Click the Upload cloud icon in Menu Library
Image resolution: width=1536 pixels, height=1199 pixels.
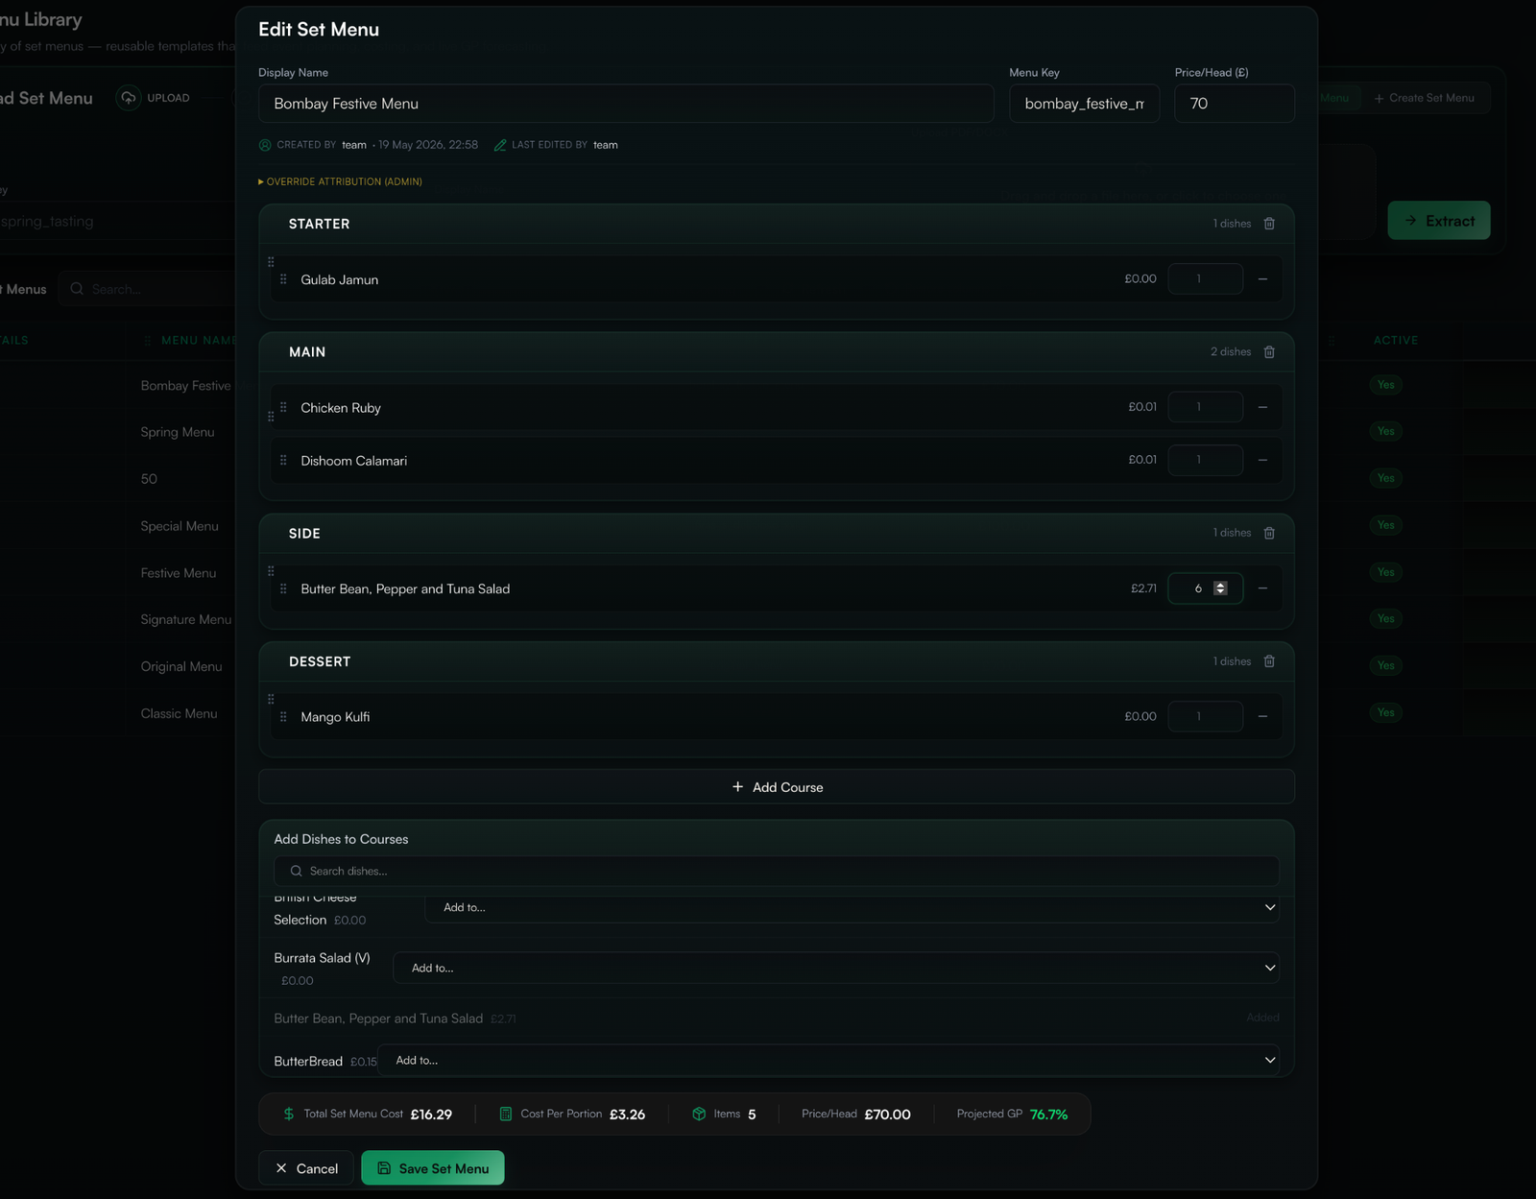129,98
